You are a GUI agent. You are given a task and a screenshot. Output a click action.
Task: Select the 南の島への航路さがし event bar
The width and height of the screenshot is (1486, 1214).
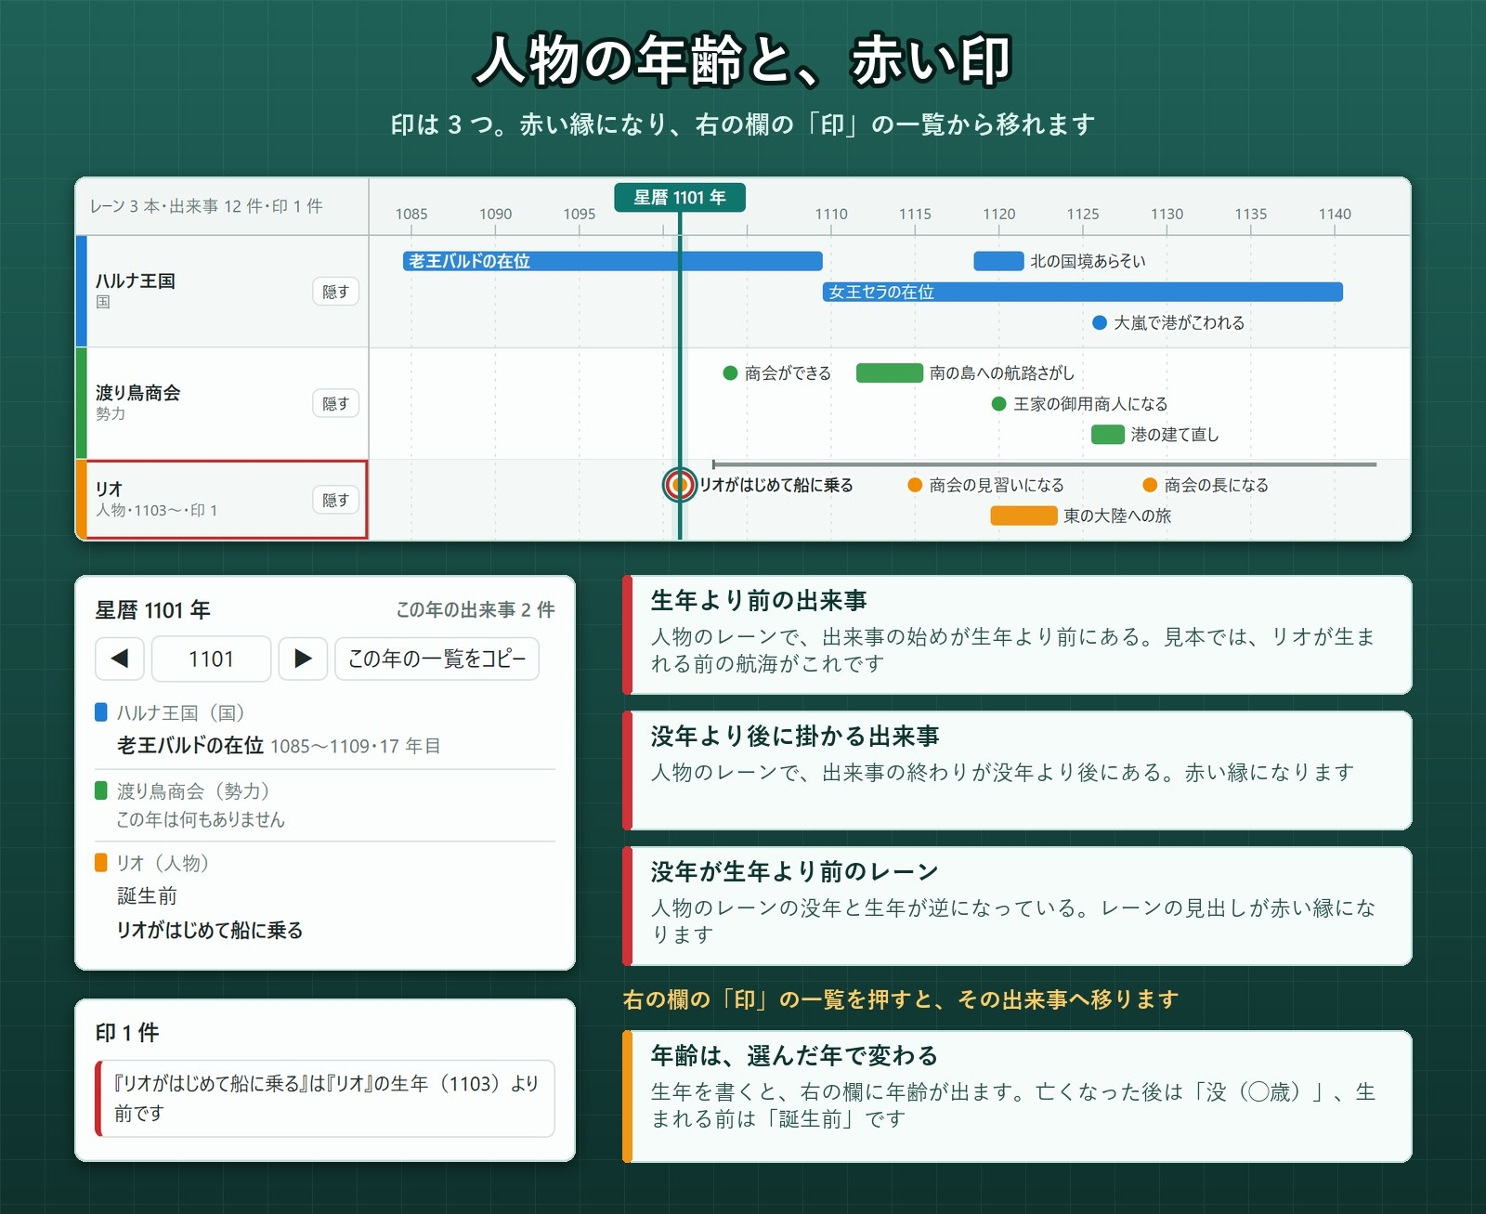point(890,372)
